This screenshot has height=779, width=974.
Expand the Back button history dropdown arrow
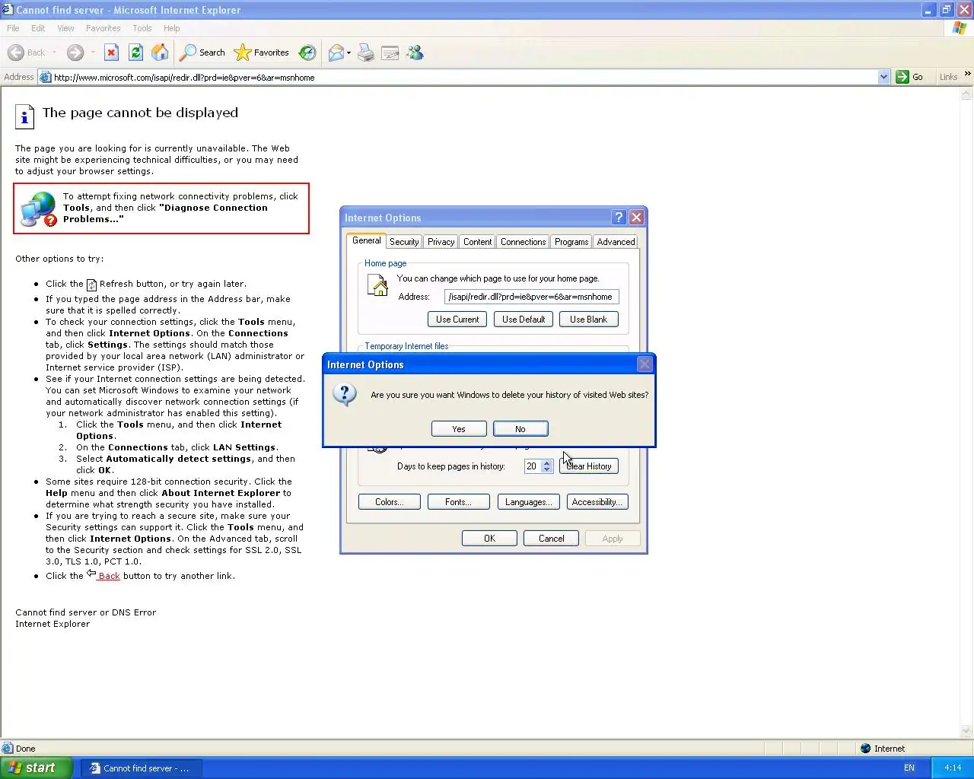[x=54, y=53]
